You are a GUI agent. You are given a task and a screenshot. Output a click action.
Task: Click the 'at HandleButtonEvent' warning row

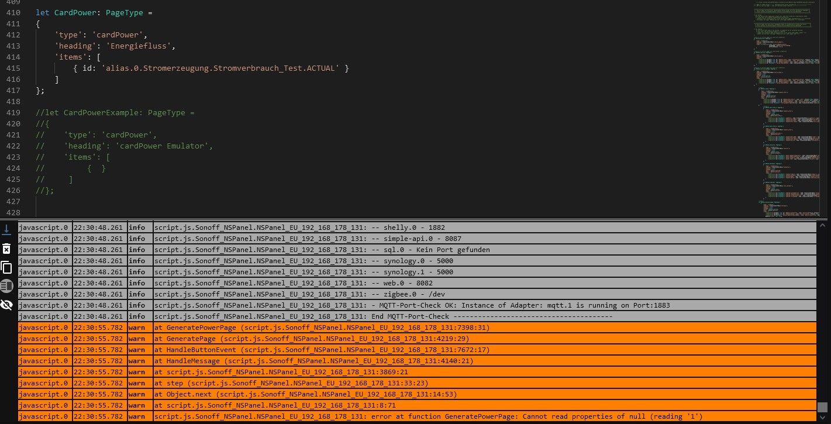point(417,349)
